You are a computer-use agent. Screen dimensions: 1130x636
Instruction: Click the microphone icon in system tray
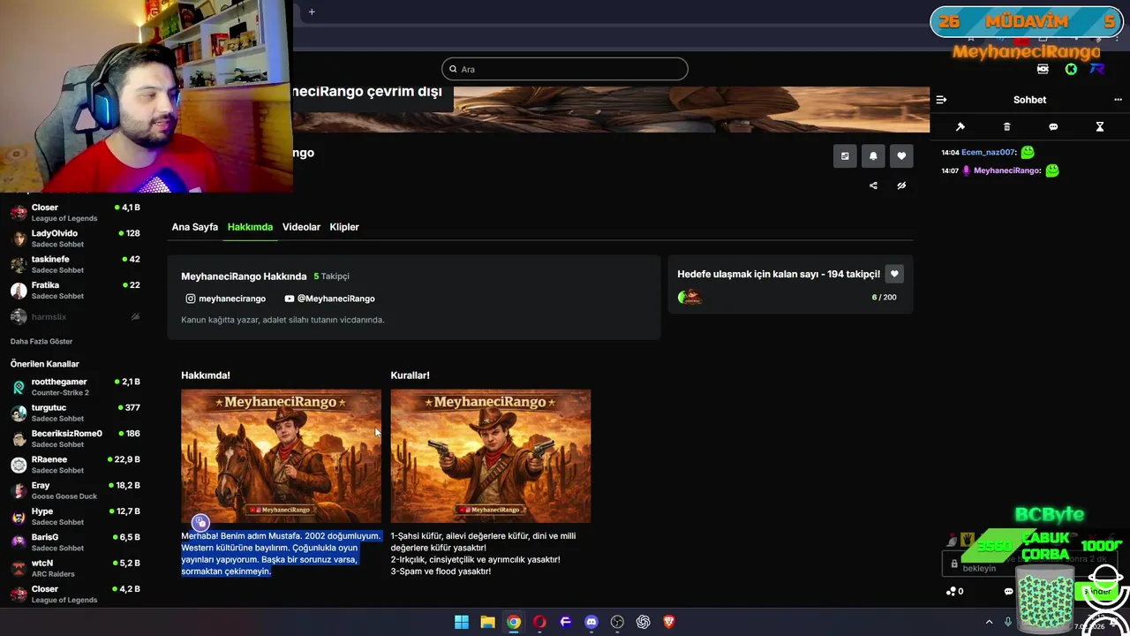coord(1007,622)
